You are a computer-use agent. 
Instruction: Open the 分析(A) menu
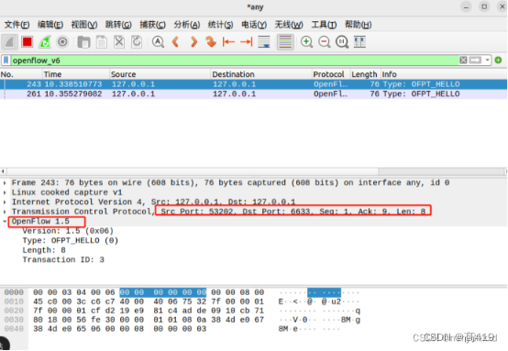[187, 25]
